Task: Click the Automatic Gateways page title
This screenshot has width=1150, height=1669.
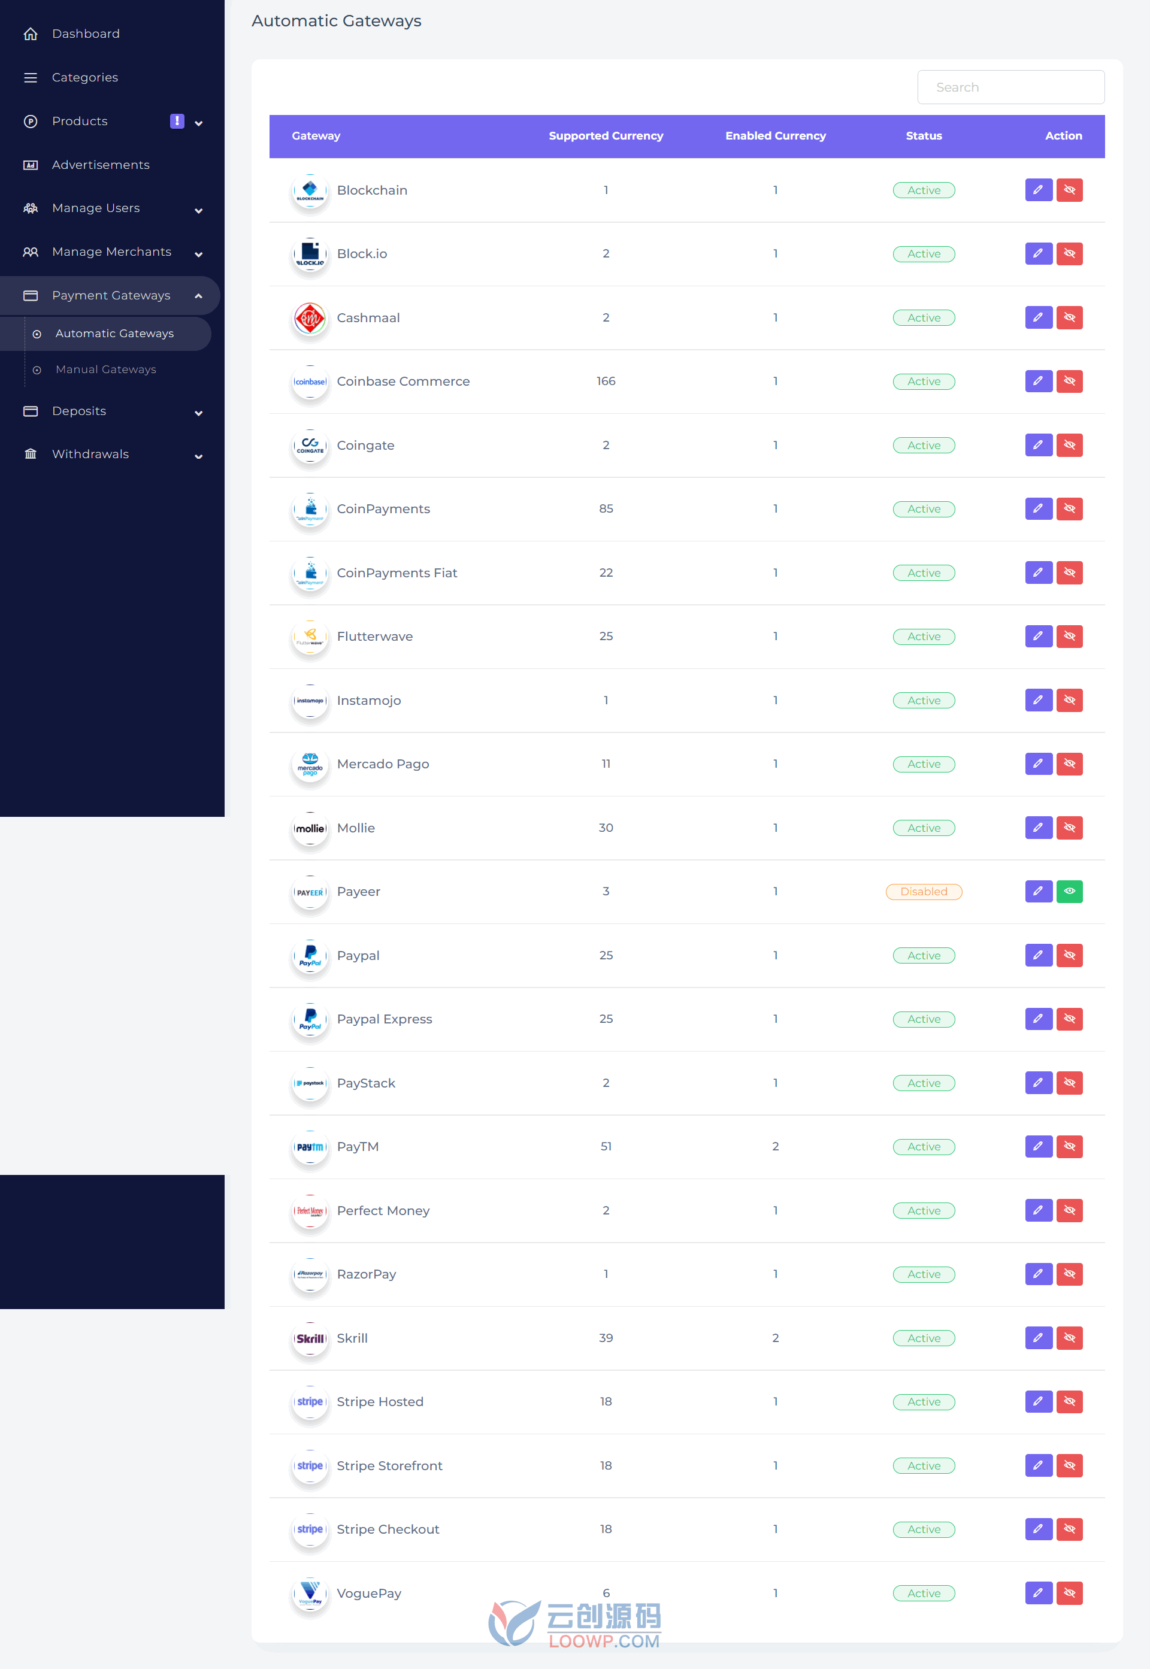Action: coord(336,21)
